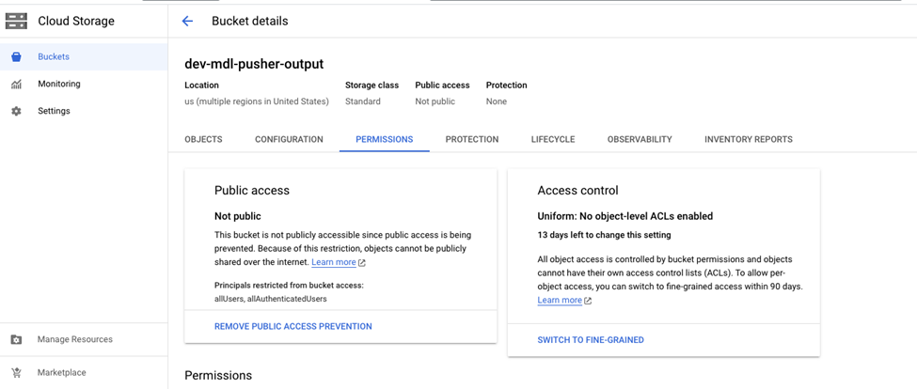This screenshot has width=917, height=389.
Task: Click the bold Not public status in the card
Action: point(237,217)
